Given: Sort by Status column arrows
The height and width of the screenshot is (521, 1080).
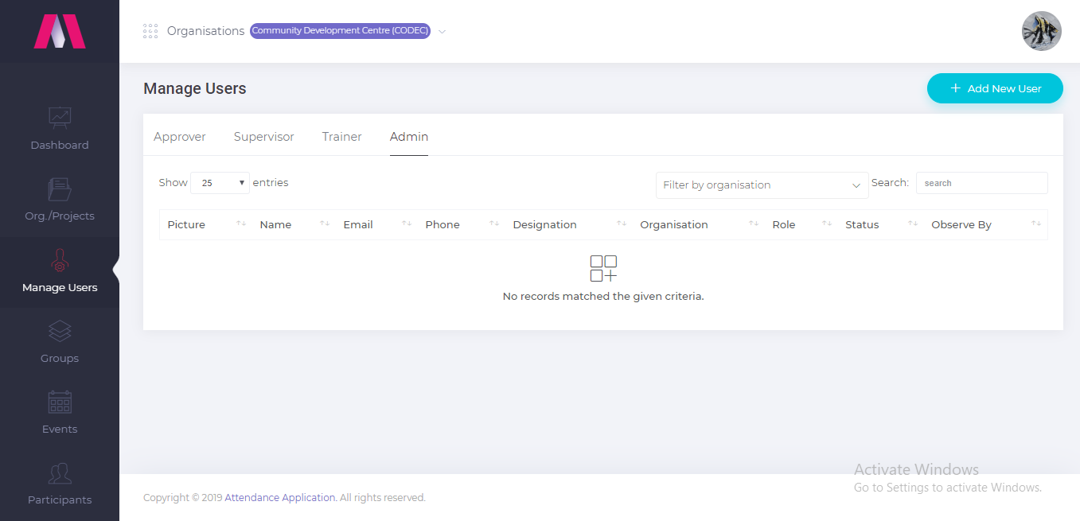Looking at the screenshot, I should click(x=913, y=224).
